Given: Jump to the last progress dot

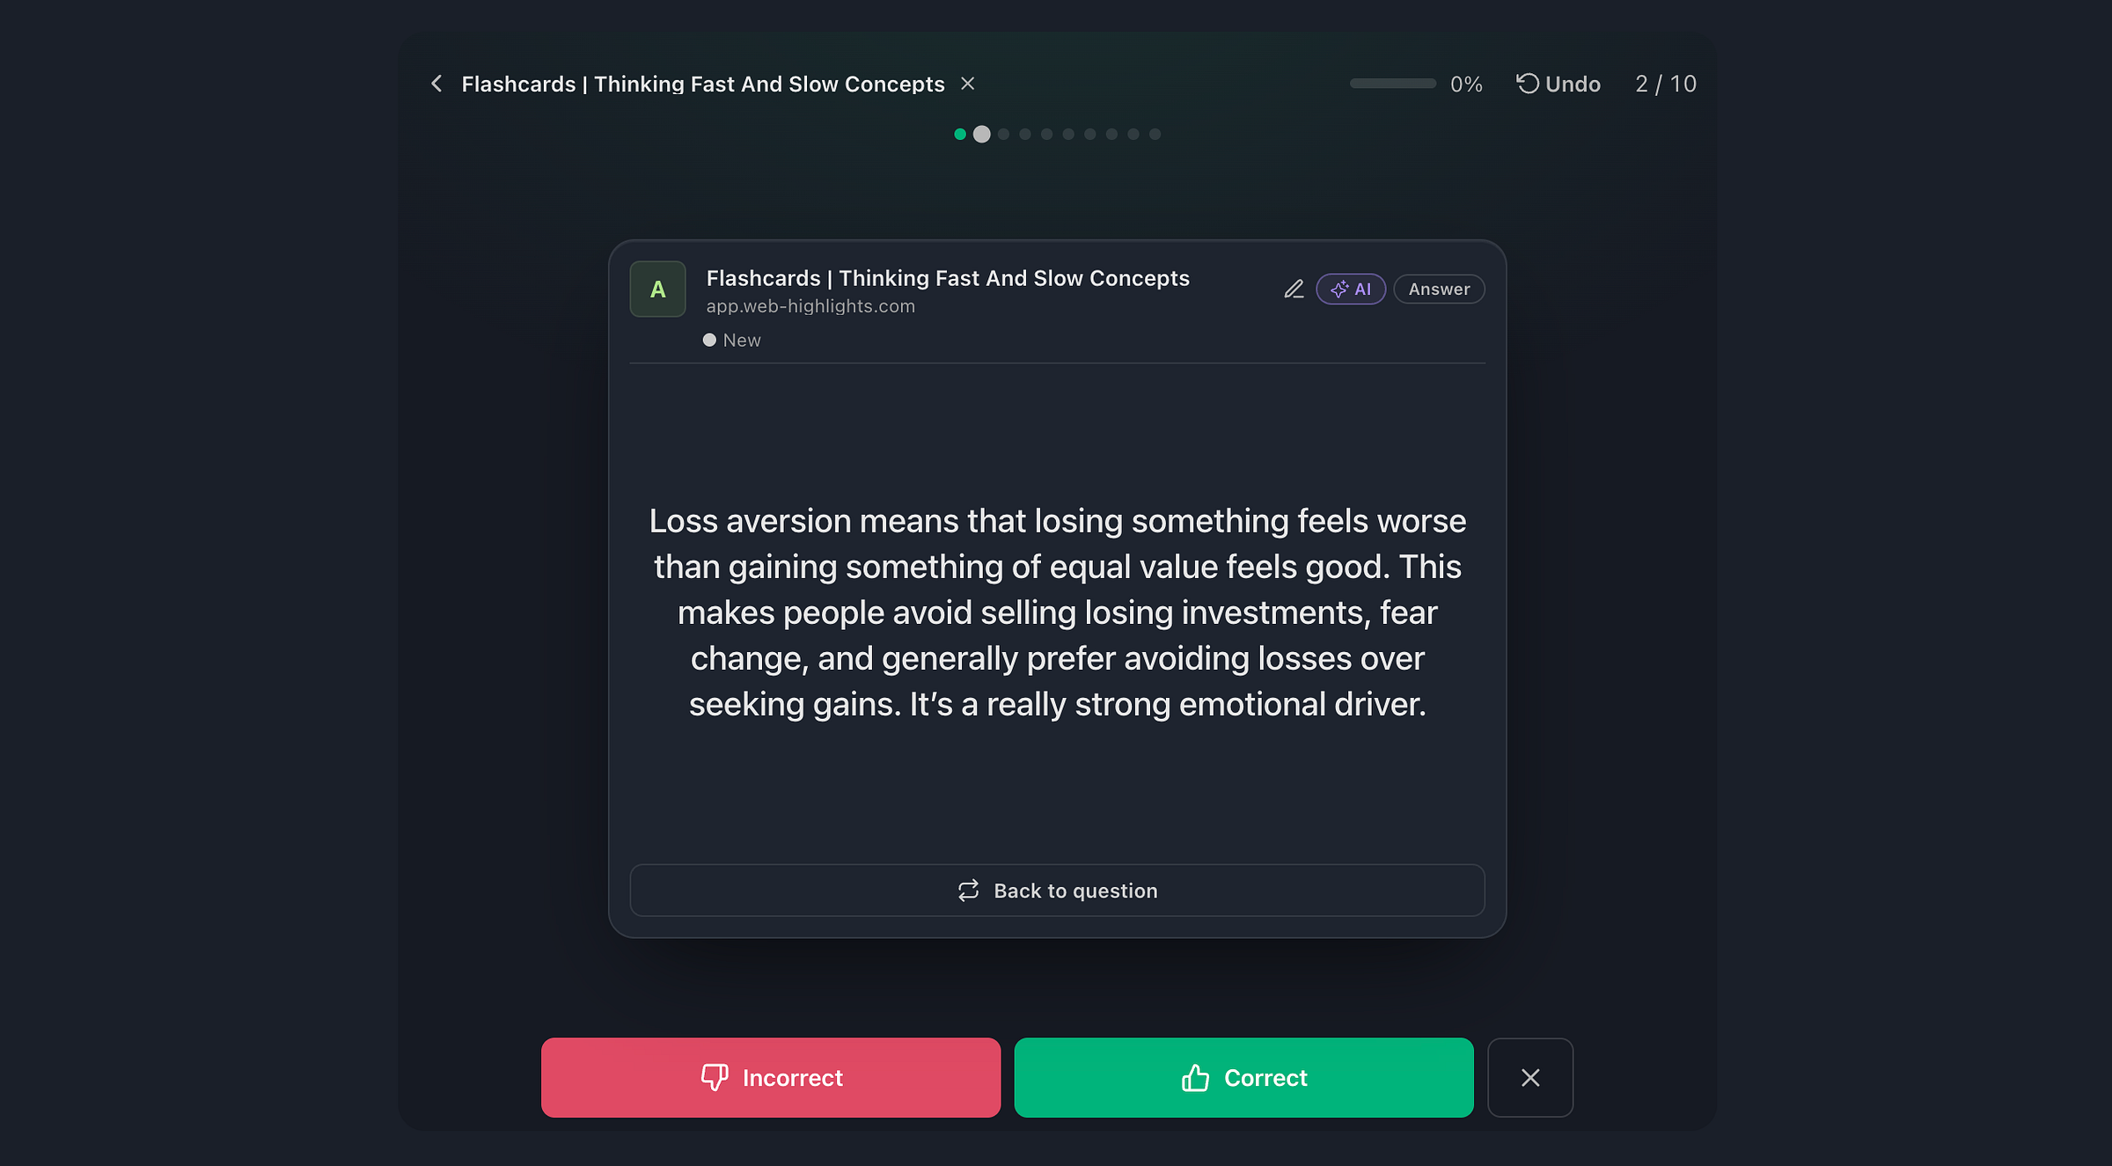Looking at the screenshot, I should (1155, 134).
